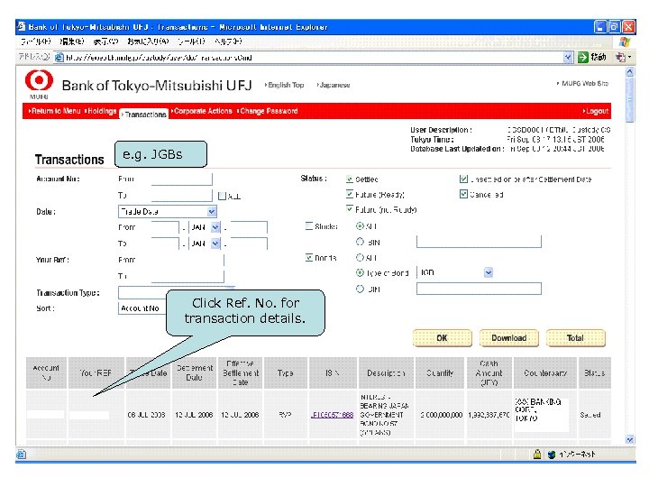Open the From month JAN dropdown
The height and width of the screenshot is (487, 649).
[215, 227]
